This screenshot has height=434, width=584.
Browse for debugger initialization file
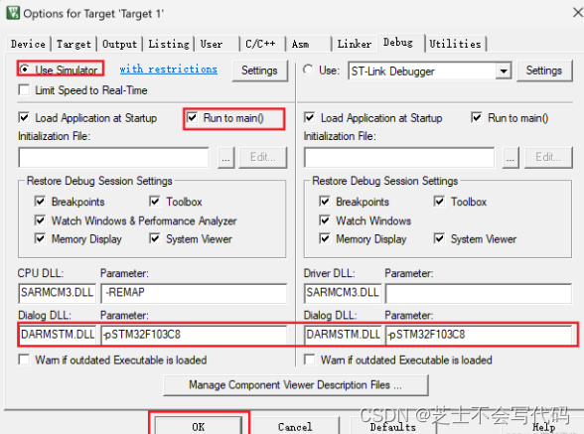click(x=511, y=158)
